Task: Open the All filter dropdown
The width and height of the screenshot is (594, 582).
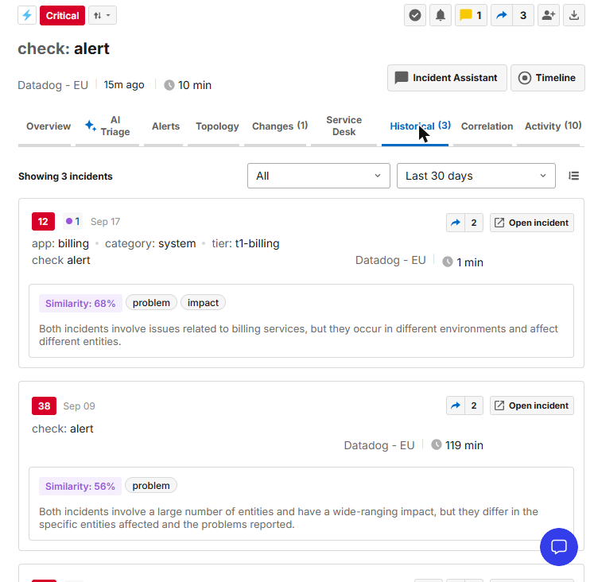Action: pos(319,176)
